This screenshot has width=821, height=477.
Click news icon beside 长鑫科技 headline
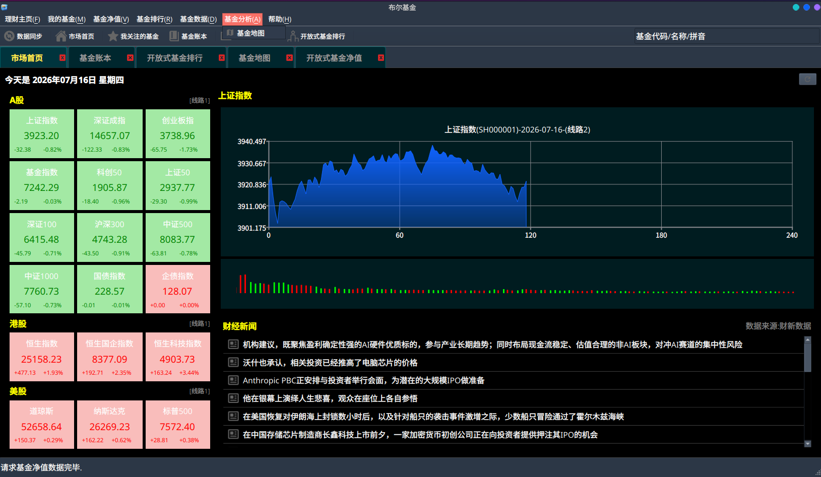(x=233, y=434)
